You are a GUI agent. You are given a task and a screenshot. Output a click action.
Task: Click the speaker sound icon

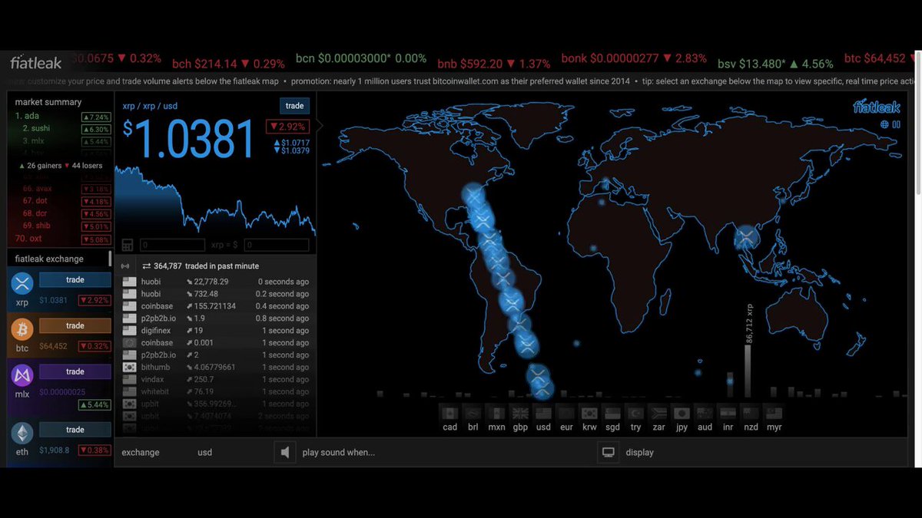(285, 452)
